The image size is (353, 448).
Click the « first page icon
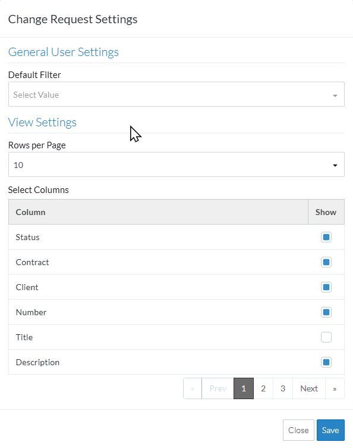pyautogui.click(x=193, y=388)
